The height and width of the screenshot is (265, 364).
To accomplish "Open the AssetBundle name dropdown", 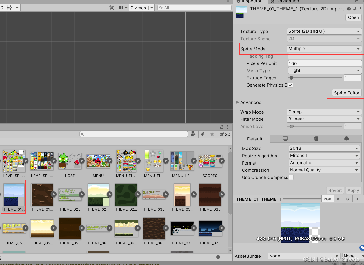I will tap(304, 256).
